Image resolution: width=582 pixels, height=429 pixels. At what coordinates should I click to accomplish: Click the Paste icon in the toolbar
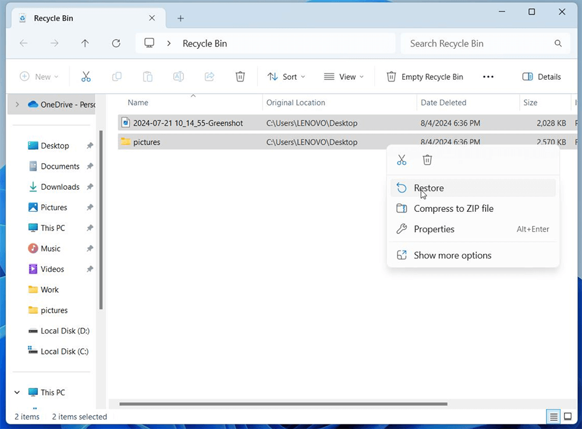(147, 76)
